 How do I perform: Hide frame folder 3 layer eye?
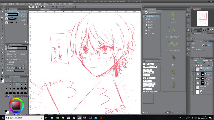click(192, 74)
